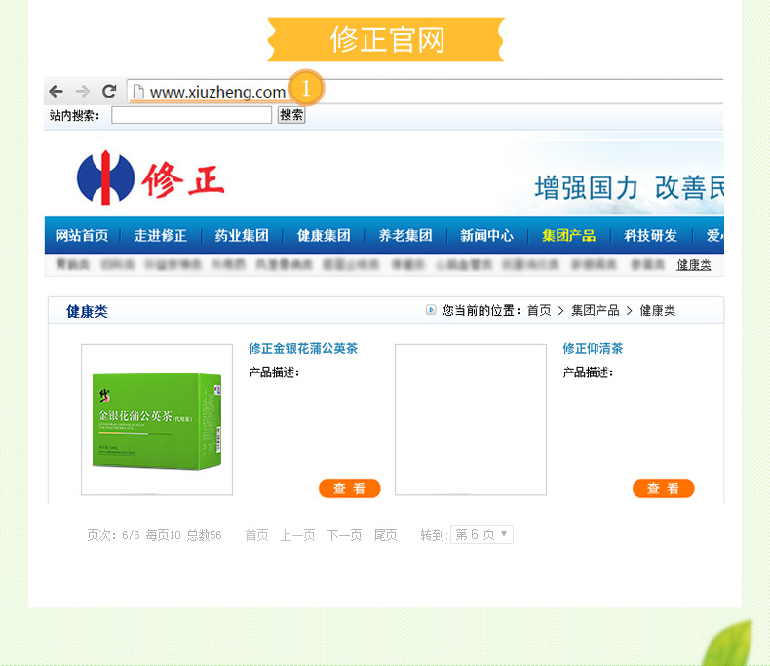Open the 养老集团 nav item
Image resolution: width=770 pixels, height=666 pixels.
(x=405, y=236)
